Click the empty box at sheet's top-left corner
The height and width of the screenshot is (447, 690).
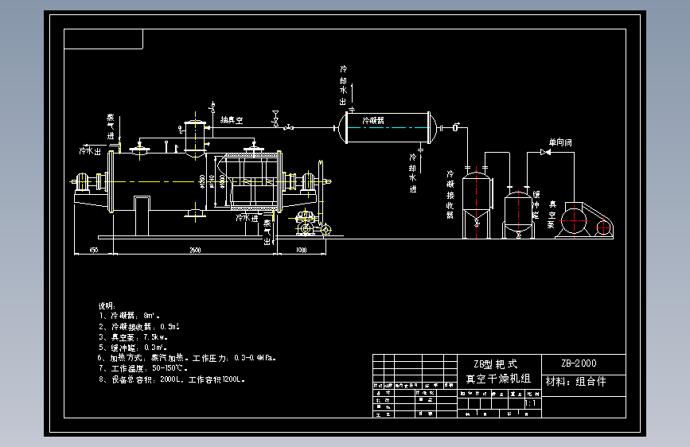[x=103, y=39]
